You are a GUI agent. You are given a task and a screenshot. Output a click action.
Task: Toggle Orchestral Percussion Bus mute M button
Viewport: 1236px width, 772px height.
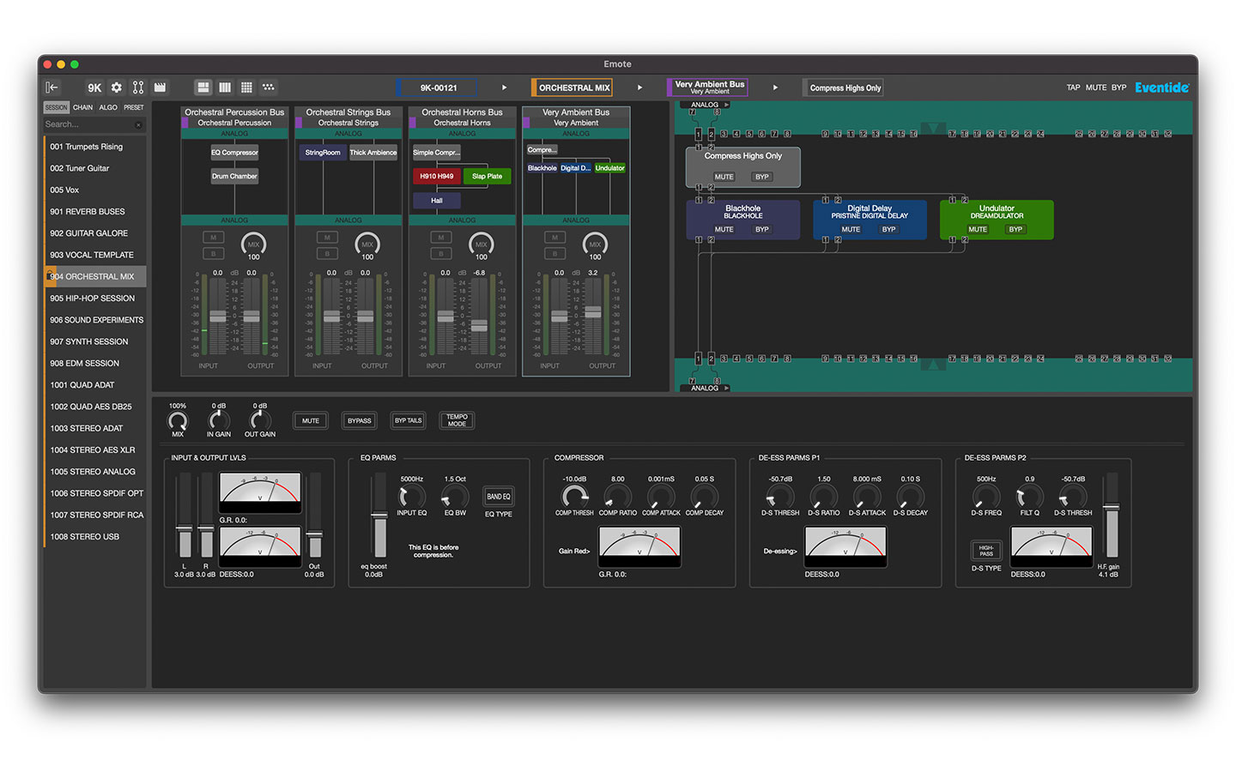[213, 238]
